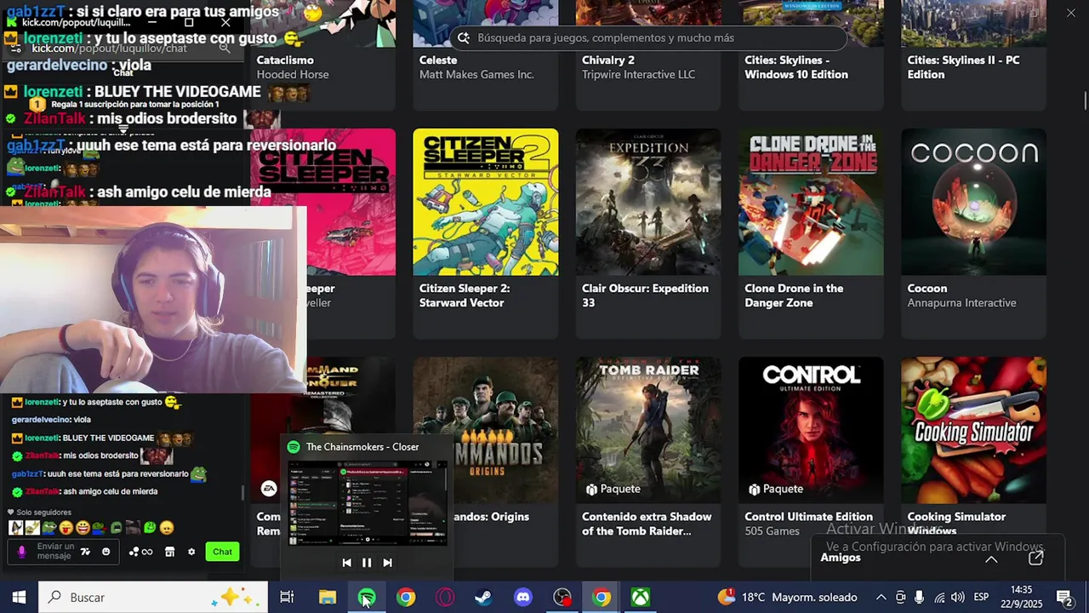
Task: Select the grinning face quick emote
Action: point(83,528)
